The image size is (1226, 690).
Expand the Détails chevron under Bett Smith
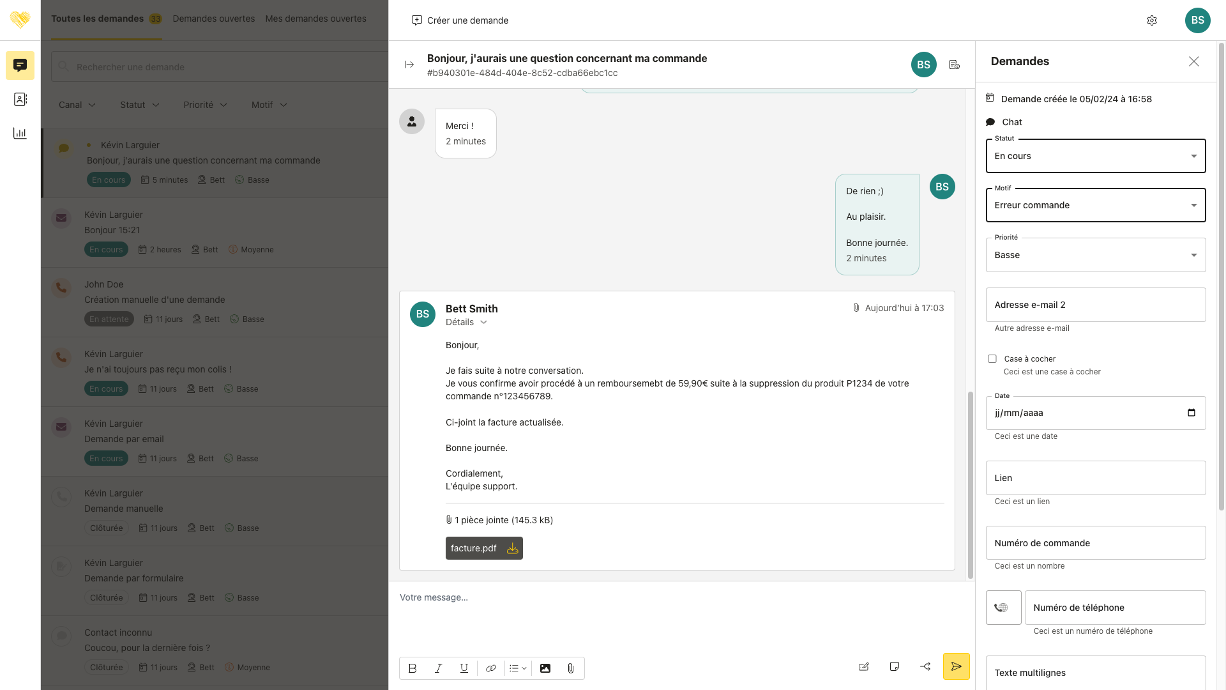pos(483,323)
